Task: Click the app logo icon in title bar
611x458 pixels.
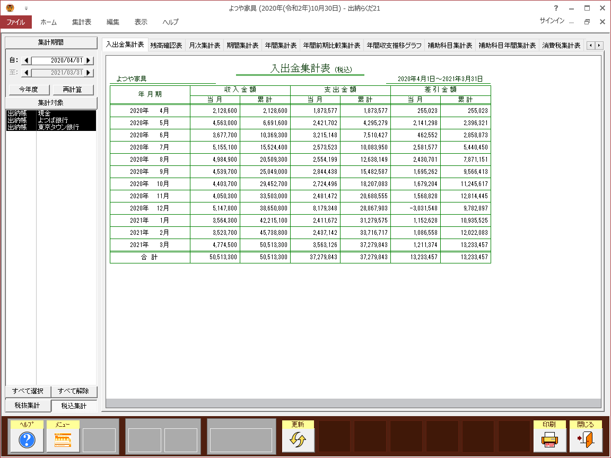Action: [x=10, y=8]
